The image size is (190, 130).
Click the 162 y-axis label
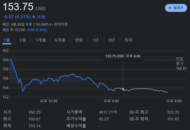pyautogui.click(x=5, y=51)
